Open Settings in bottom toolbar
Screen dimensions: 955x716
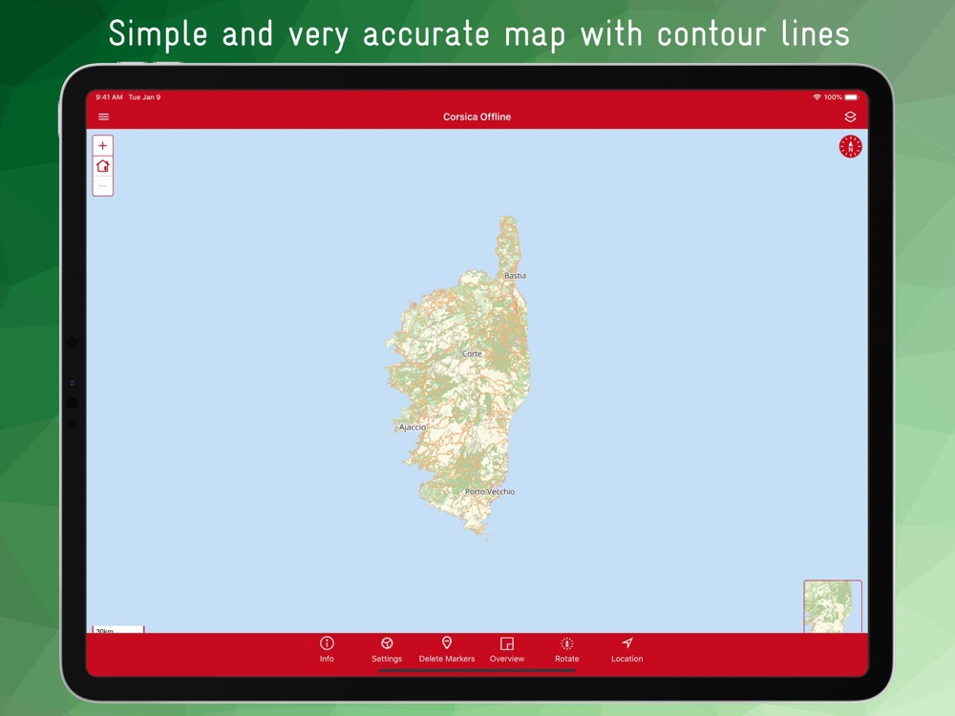click(387, 649)
